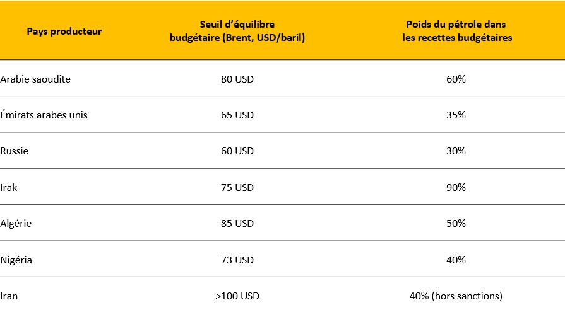
Task: Select the 'Iran' row label
Action: pyautogui.click(x=9, y=296)
